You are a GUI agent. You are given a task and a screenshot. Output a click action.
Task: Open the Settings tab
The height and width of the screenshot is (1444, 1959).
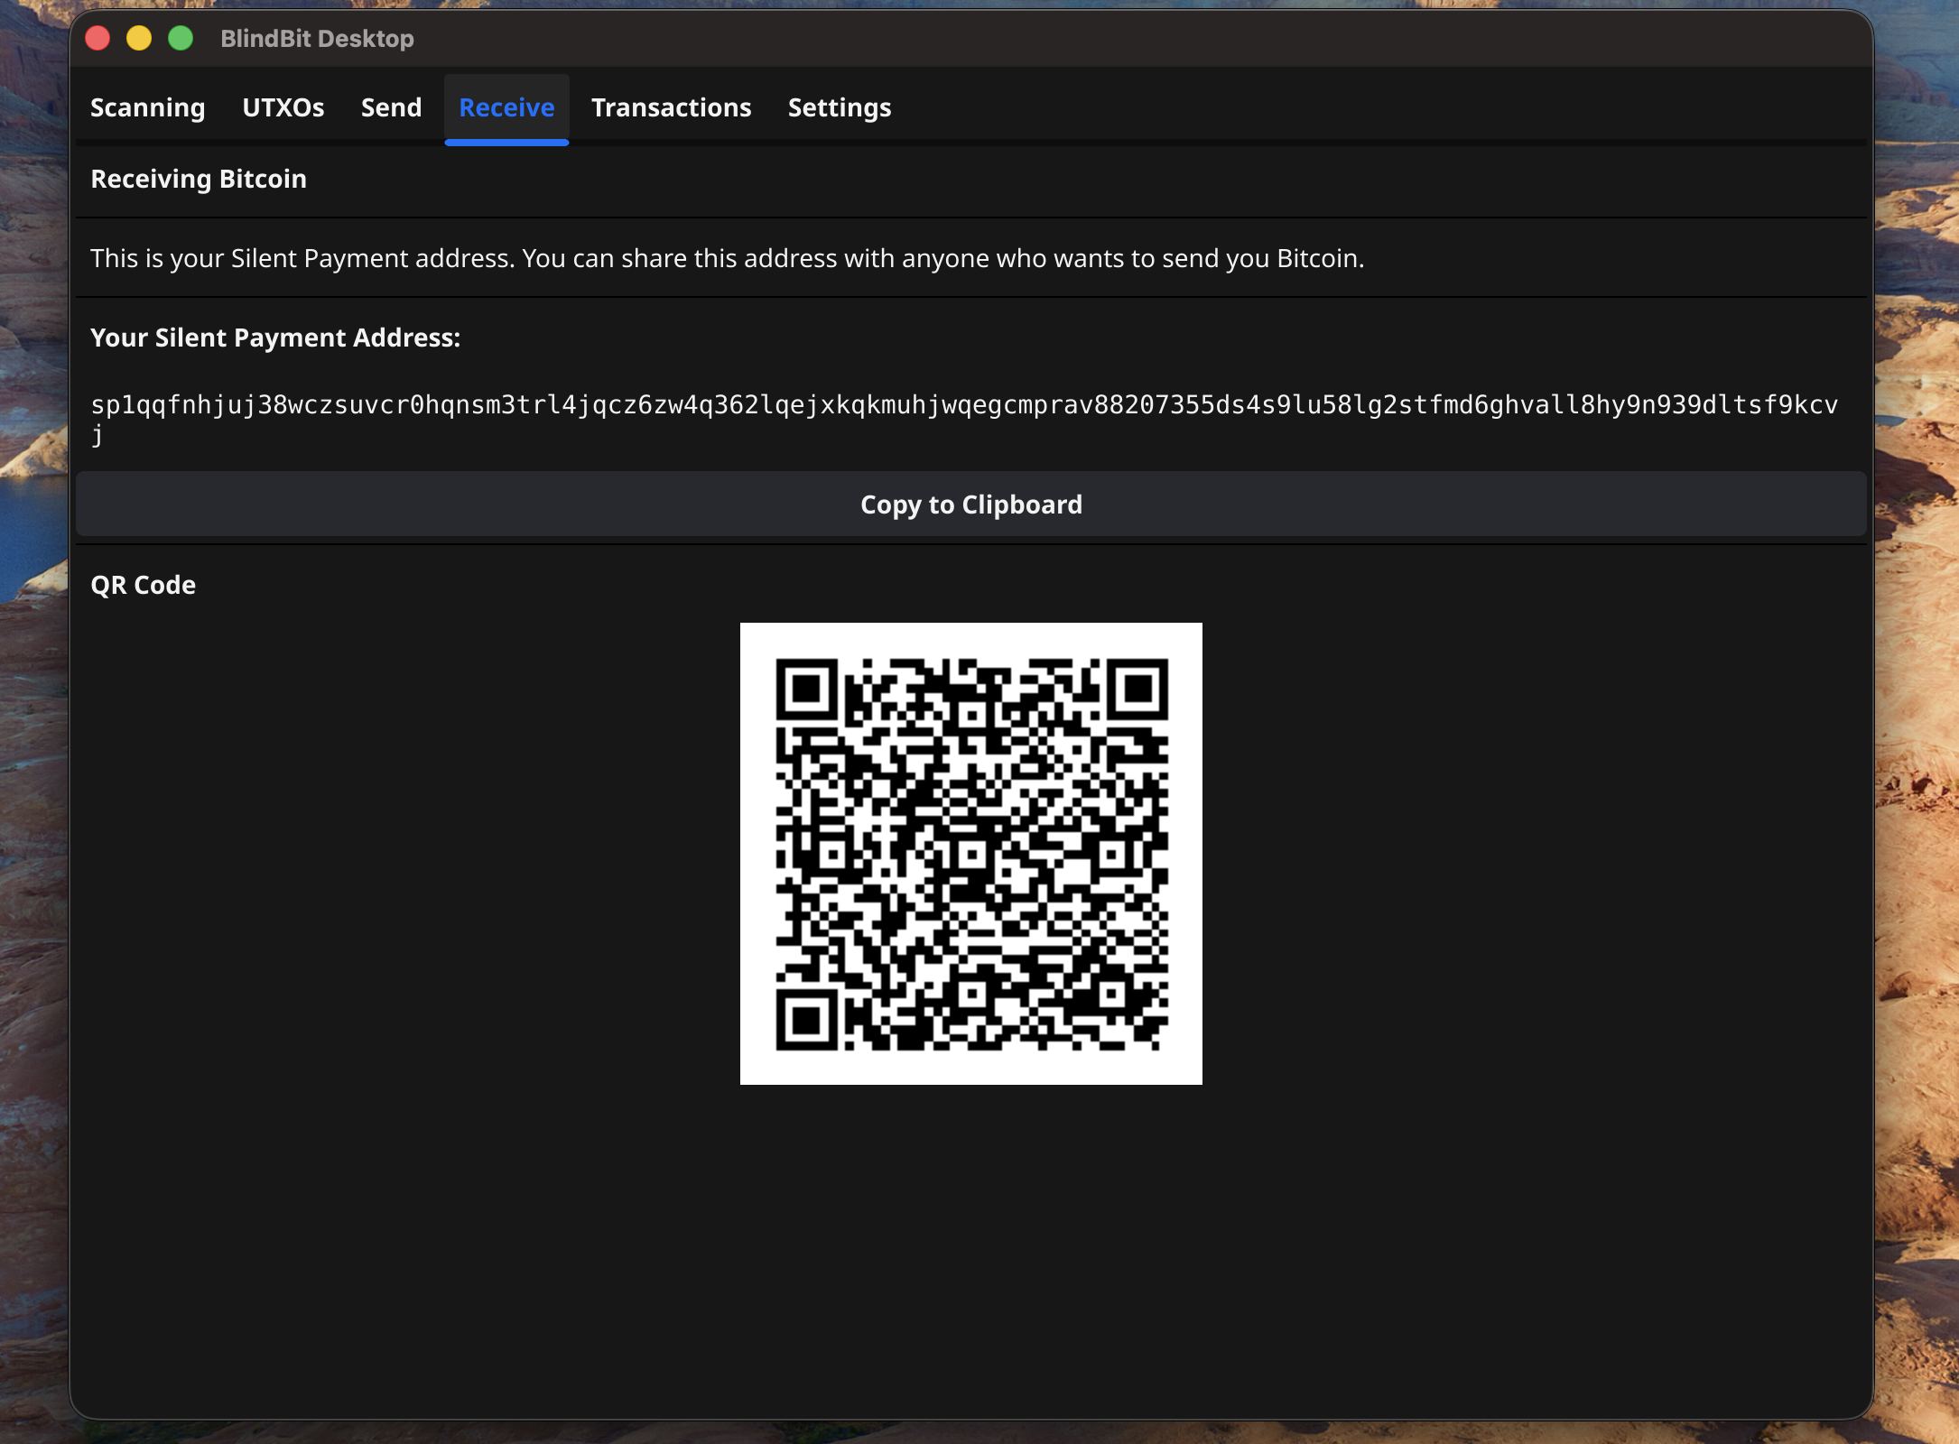point(839,107)
